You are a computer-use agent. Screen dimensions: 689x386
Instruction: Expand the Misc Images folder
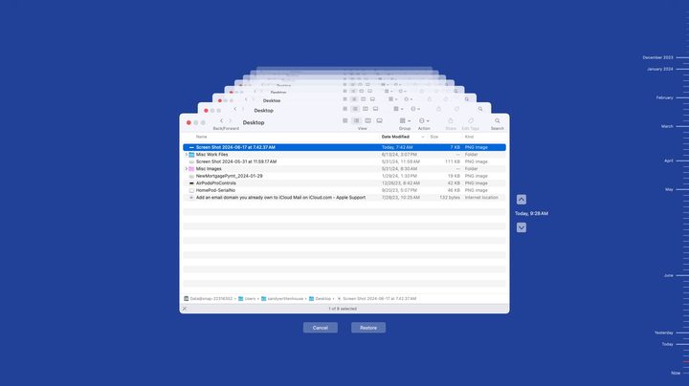[x=187, y=169]
